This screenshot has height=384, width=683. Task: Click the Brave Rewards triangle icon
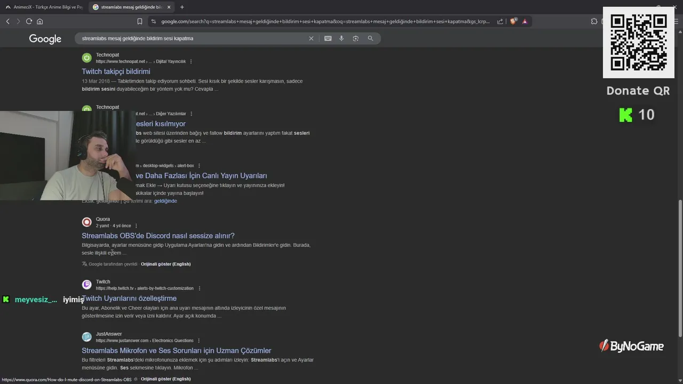(525, 21)
